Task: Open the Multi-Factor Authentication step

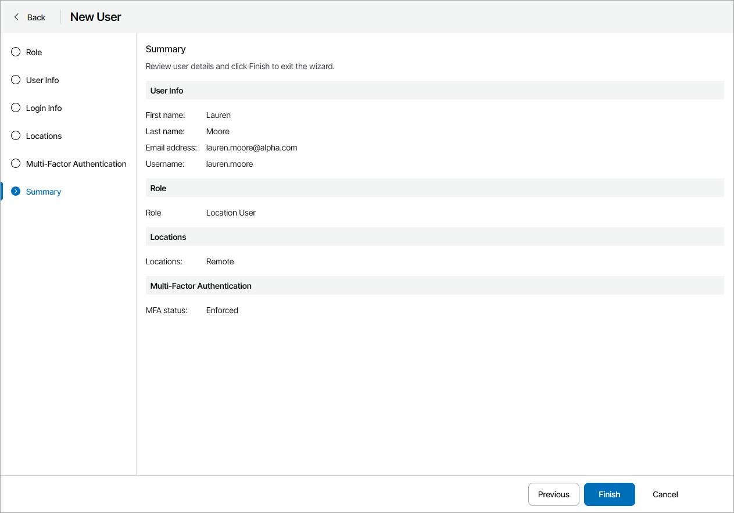Action: tap(76, 163)
